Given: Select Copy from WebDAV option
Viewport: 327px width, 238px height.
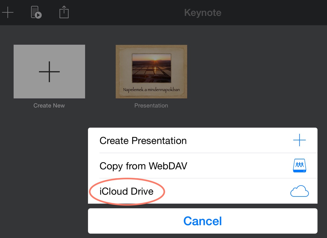Looking at the screenshot, I should coord(203,166).
